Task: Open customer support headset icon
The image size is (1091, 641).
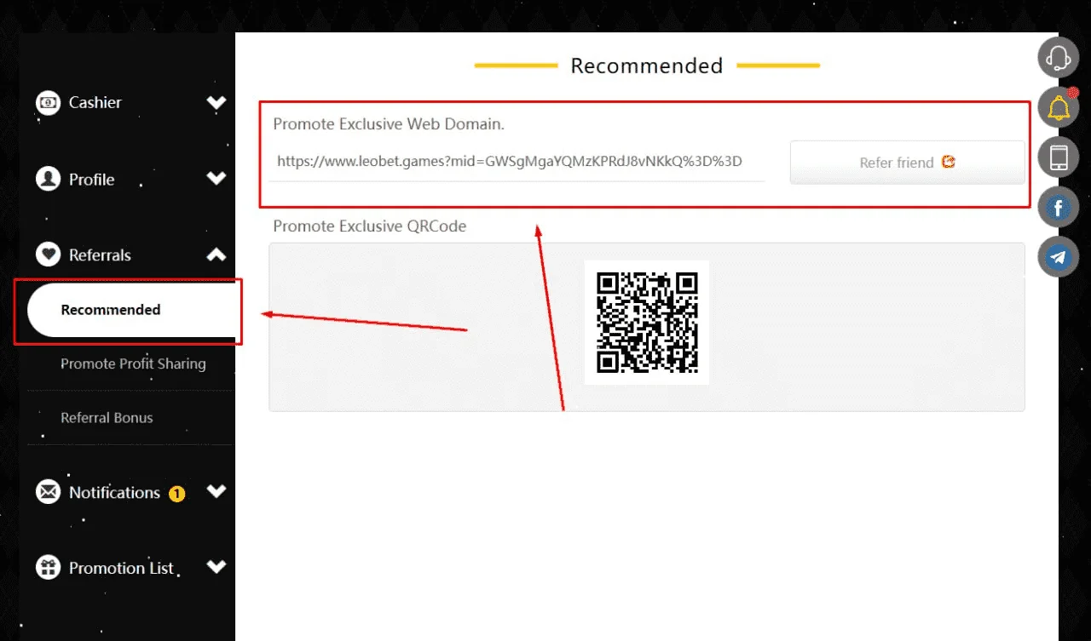Action: (1058, 58)
